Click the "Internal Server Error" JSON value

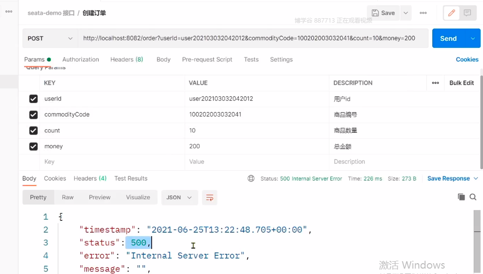185,255
